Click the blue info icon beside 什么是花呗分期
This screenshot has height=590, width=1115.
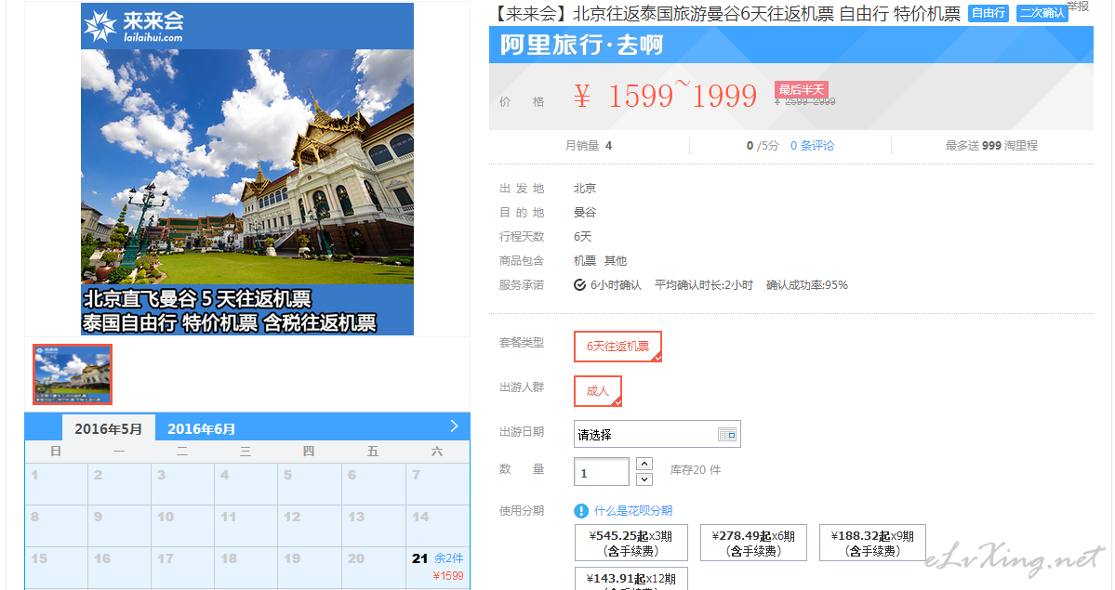tap(581, 510)
